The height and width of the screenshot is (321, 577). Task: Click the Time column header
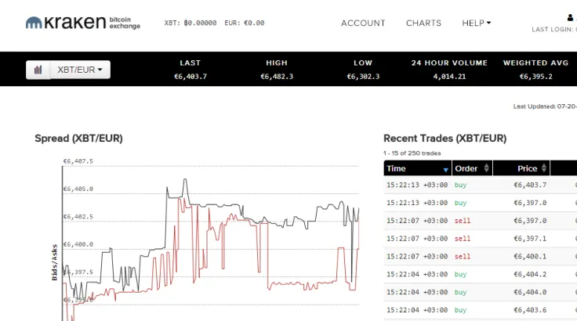(418, 168)
